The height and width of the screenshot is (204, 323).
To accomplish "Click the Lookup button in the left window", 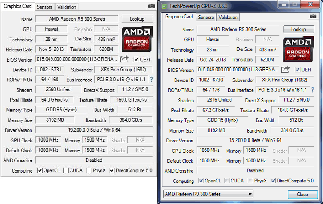I will [x=137, y=19].
